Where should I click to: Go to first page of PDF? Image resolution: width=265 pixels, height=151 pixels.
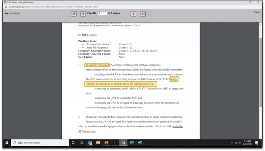(74, 14)
